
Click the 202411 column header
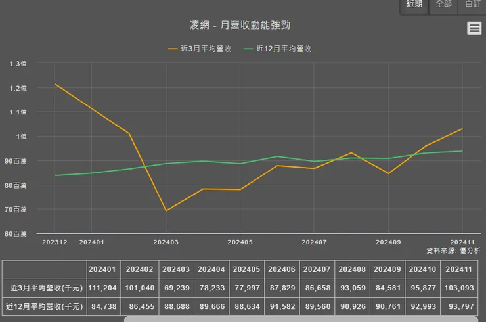pos(458,269)
